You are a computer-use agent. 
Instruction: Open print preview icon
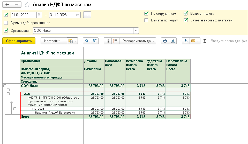coord(172,41)
